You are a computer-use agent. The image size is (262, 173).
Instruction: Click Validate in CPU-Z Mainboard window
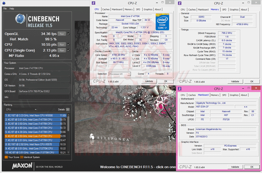pyautogui.click(x=235, y=167)
